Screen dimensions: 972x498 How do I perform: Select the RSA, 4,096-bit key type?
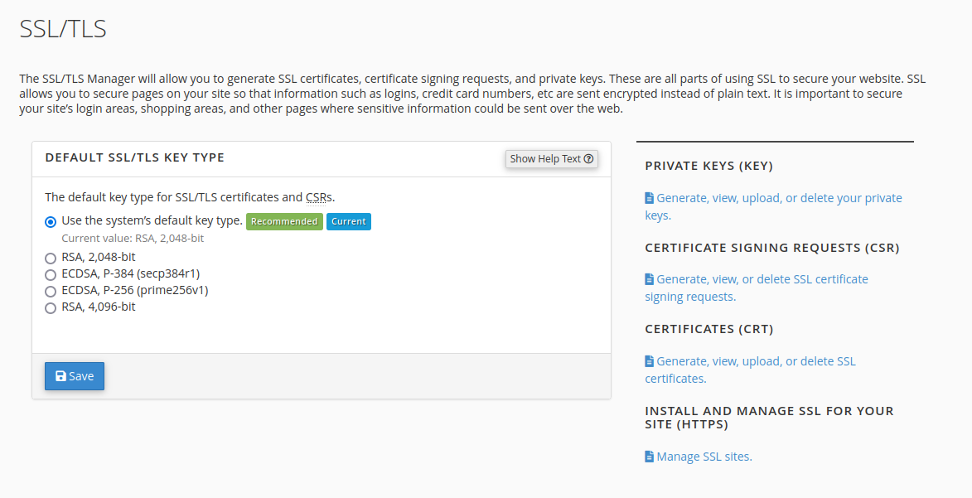coord(50,307)
